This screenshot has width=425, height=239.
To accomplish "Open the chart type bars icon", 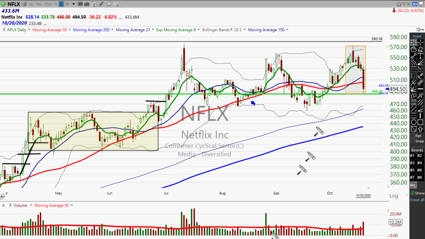I will [x=87, y=4].
